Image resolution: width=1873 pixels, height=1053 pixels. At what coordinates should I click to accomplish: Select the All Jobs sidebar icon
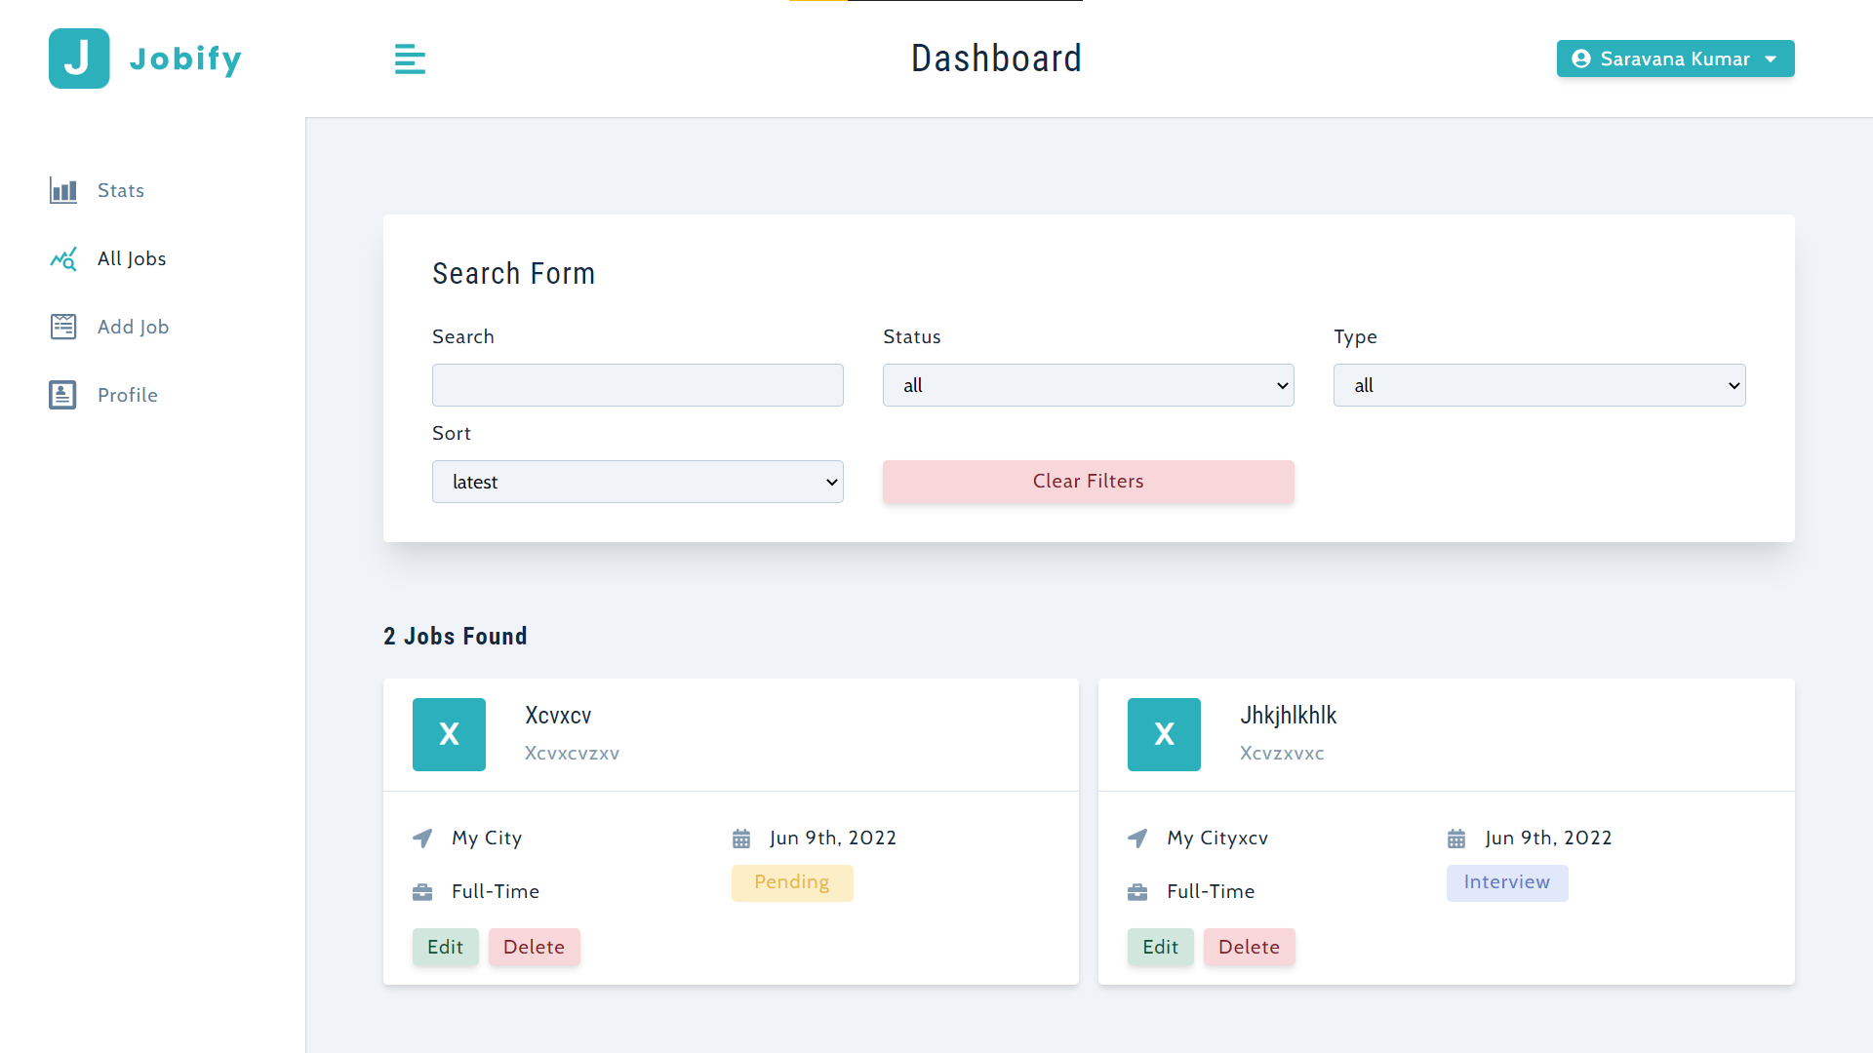point(62,258)
